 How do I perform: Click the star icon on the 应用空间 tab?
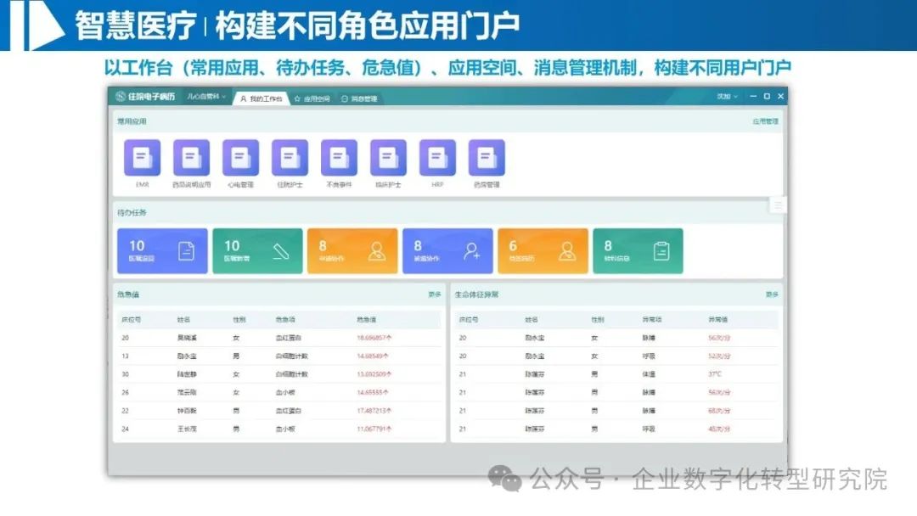(x=297, y=98)
